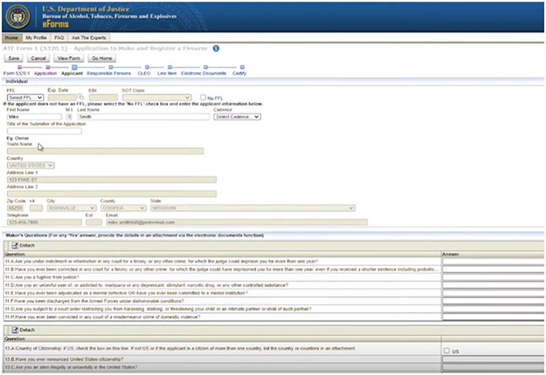Click the calendar icon next to Exp. Date
The height and width of the screenshot is (375, 546).
click(81, 96)
